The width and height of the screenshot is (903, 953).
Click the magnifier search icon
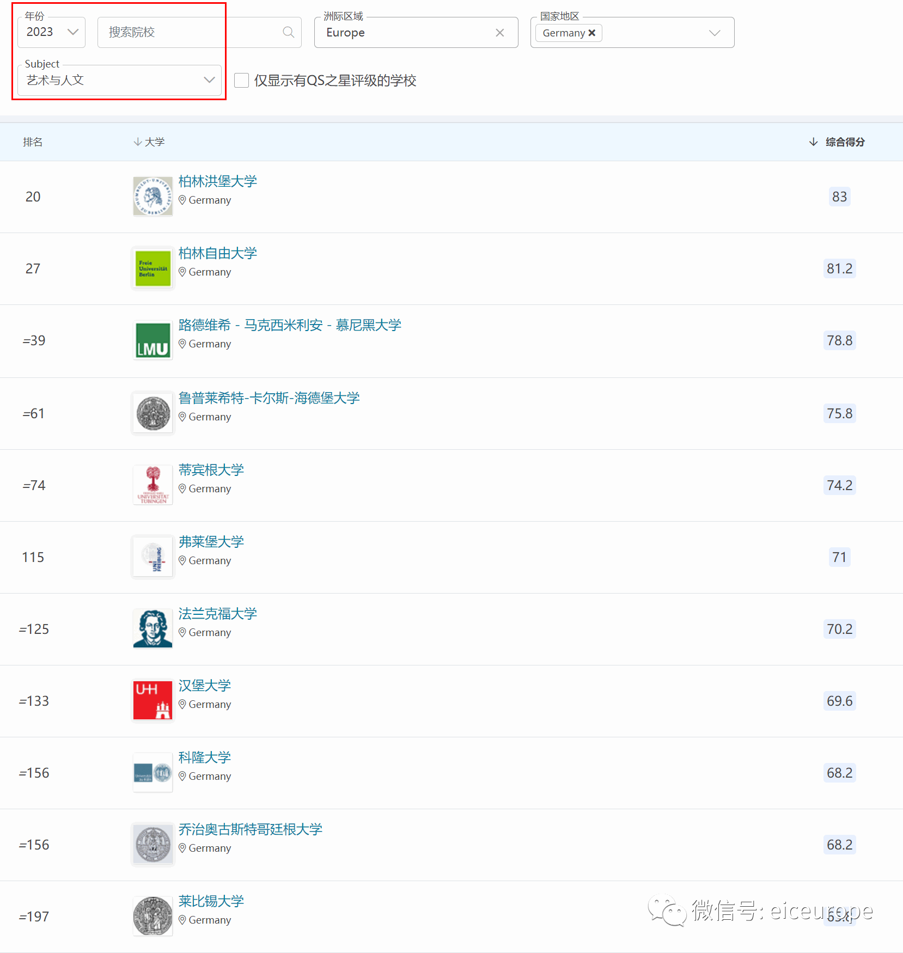[289, 32]
